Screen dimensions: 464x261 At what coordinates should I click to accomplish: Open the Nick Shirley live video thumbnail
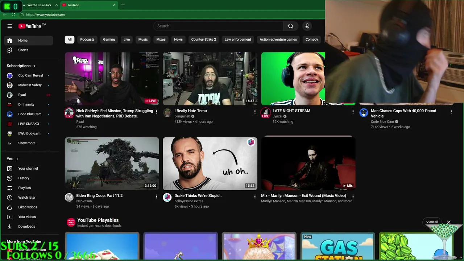click(x=112, y=79)
